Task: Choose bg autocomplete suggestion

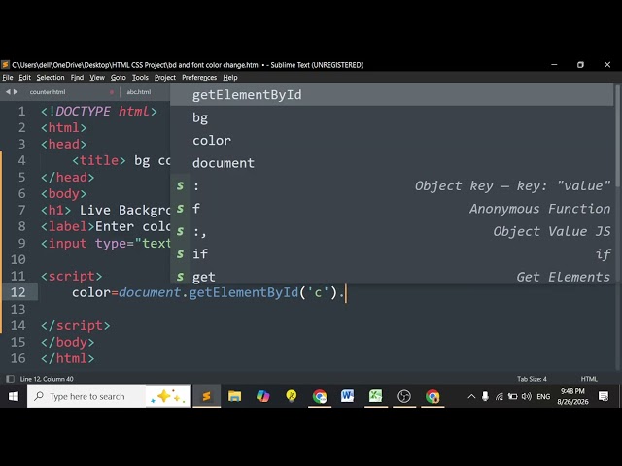Action: pos(392,117)
